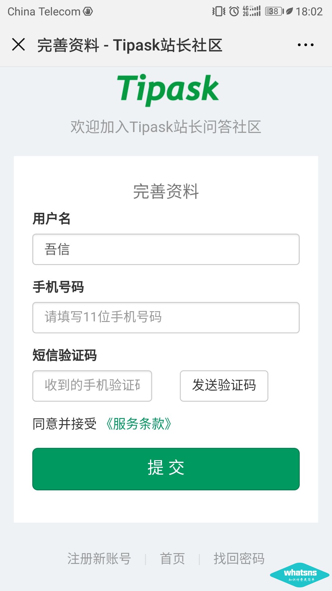Screen dimensions: 332x591
Task: Tap the 4G signal strength icon
Action: pyautogui.click(x=251, y=11)
